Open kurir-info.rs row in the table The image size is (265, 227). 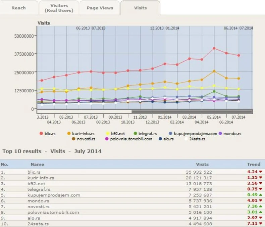(x=41, y=178)
